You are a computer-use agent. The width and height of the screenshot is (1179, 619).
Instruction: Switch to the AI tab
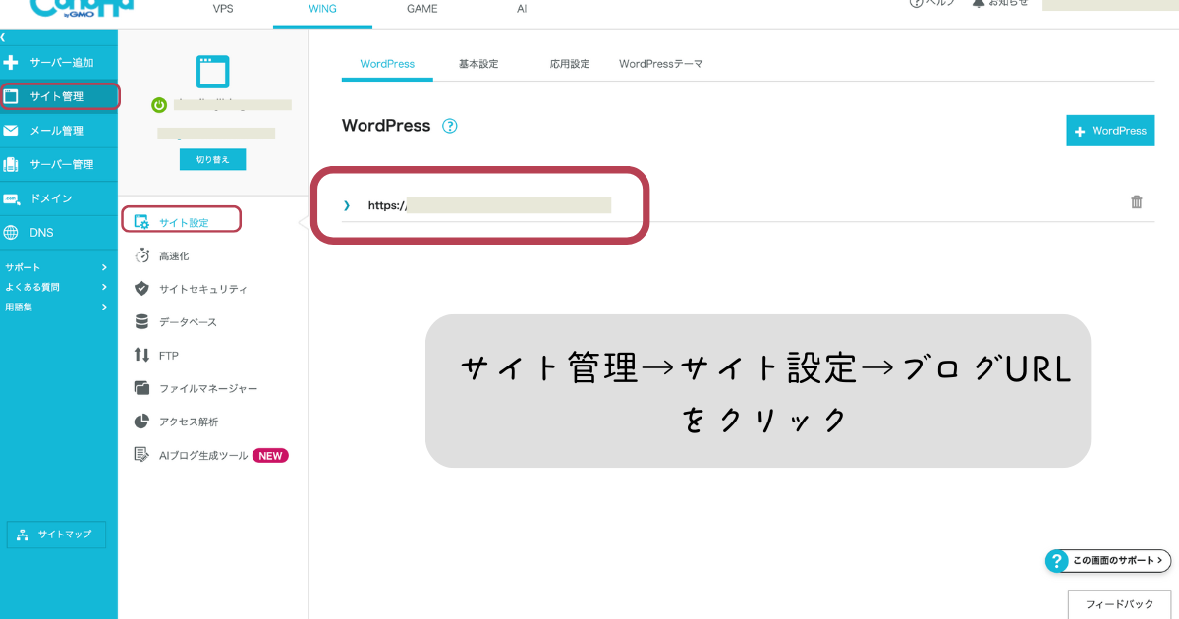point(522,9)
